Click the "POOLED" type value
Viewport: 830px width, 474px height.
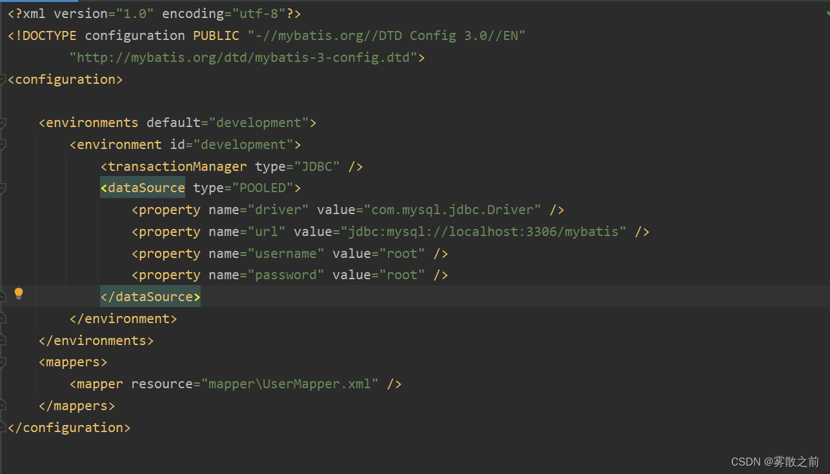coord(263,188)
